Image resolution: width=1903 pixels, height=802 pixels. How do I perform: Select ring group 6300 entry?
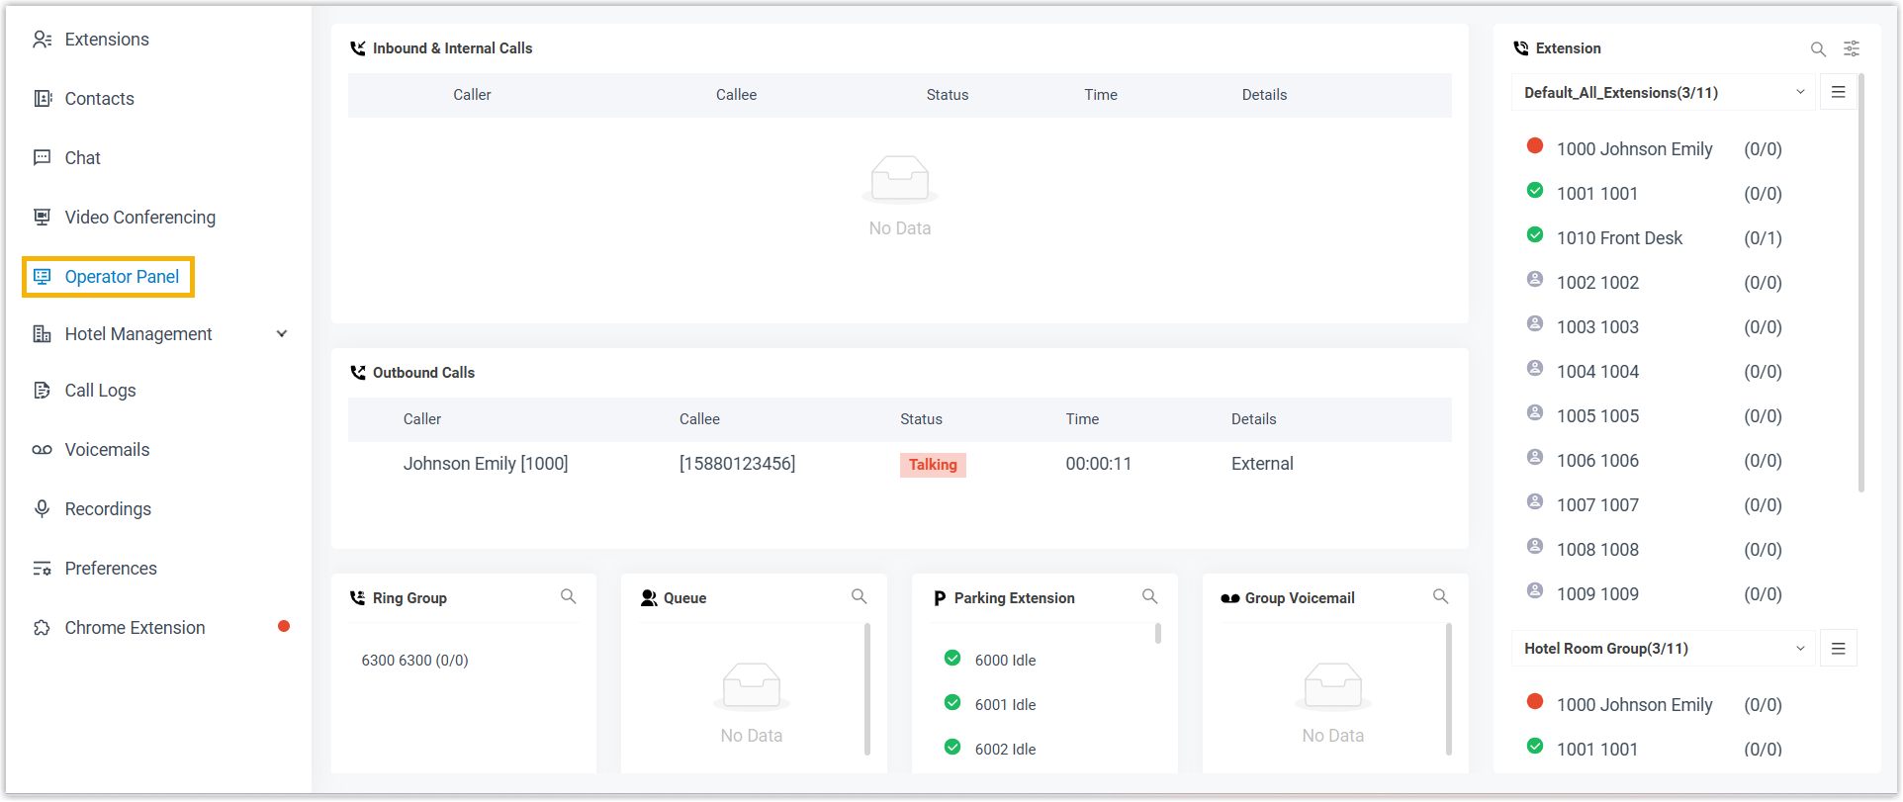[x=414, y=661]
